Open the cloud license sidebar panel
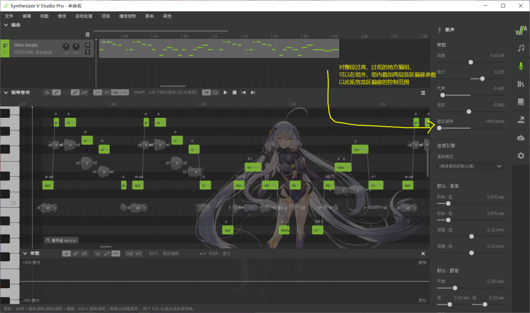Image resolution: width=530 pixels, height=313 pixels. tap(521, 137)
